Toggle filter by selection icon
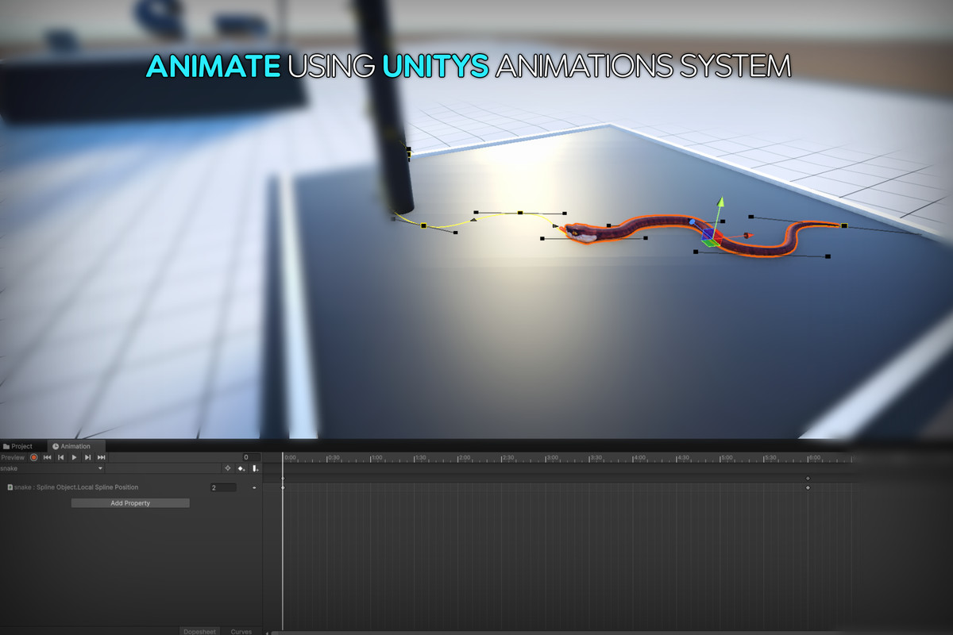Viewport: 953px width, 635px height. [x=227, y=468]
